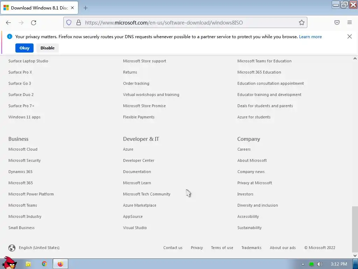
Task: Open Learn more link in notice
Action: pyautogui.click(x=310, y=36)
